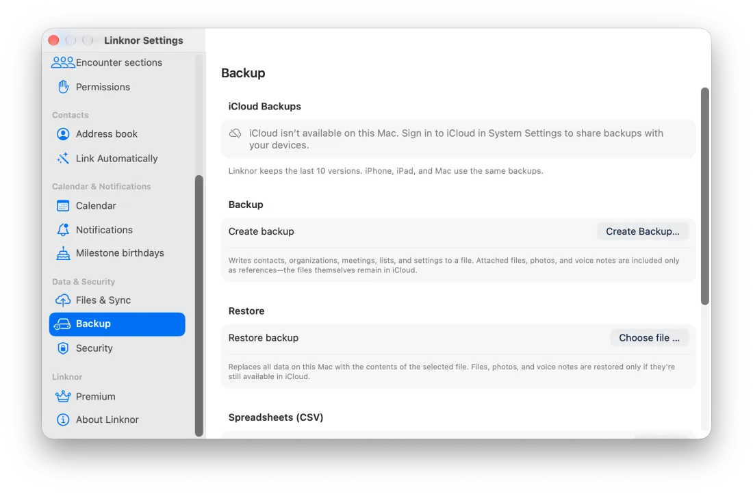Click the Permissions hand icon
This screenshot has height=494, width=753.
click(63, 87)
